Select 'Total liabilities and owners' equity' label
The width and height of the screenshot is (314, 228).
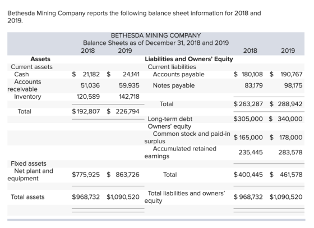[x=184, y=197]
